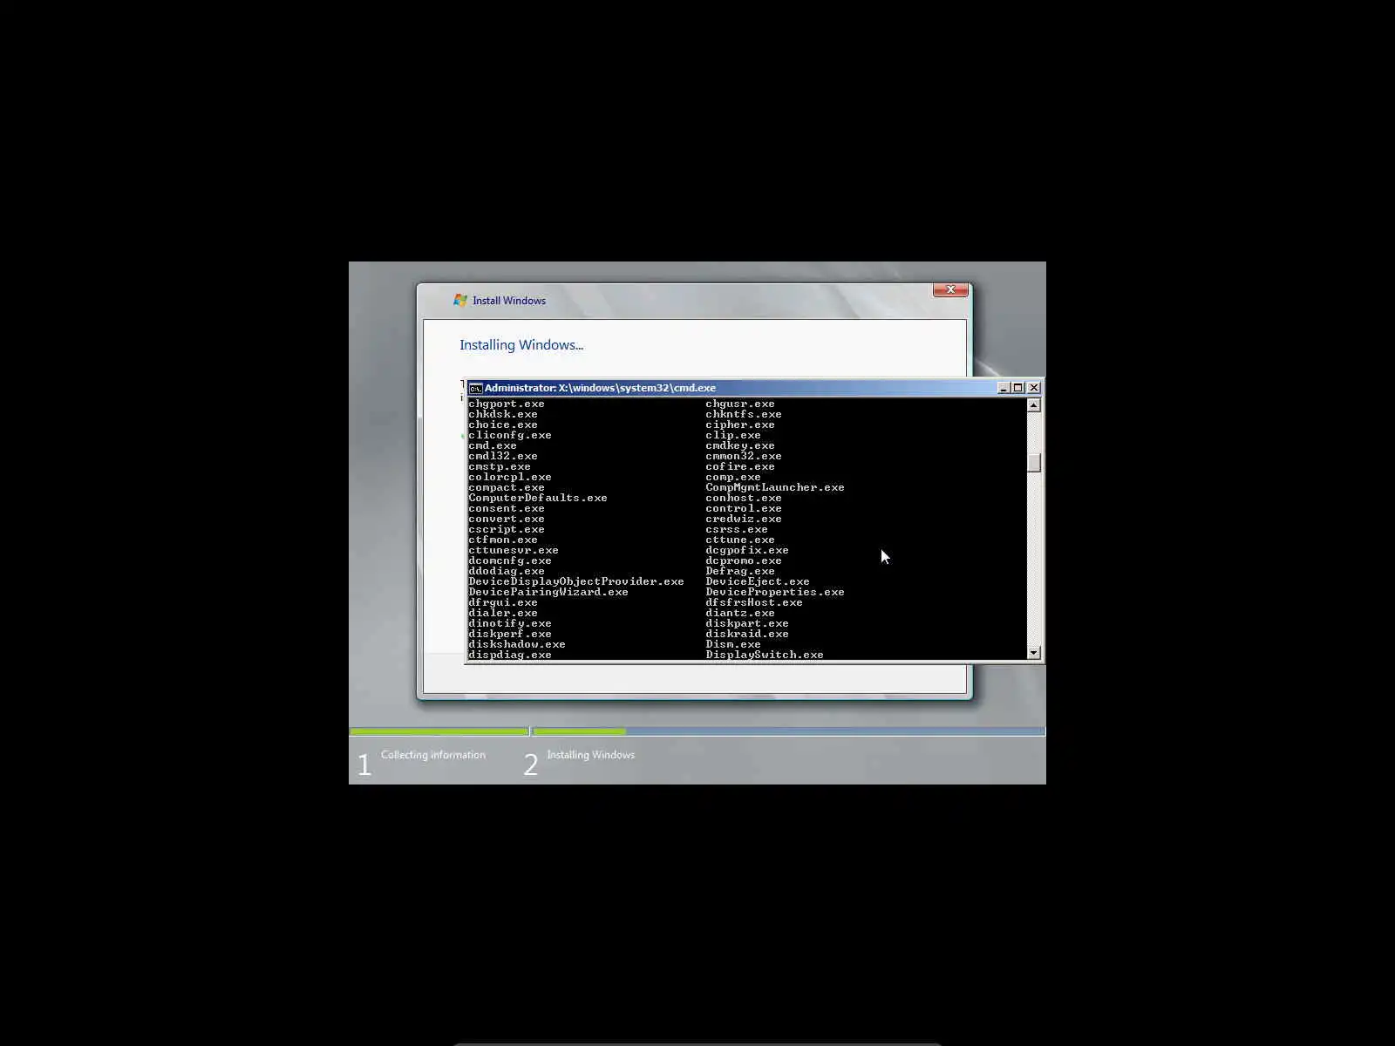This screenshot has height=1046, width=1395.
Task: Click convert.exe in the listing
Action: click(x=507, y=519)
